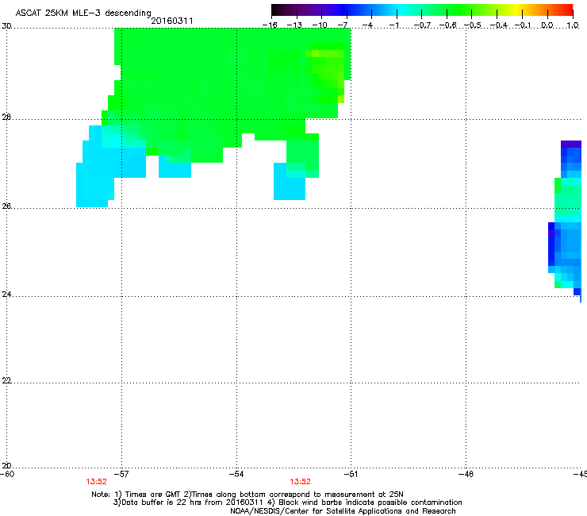Screen dimensions: 587x516
Task: Click the latitude axis label "24"
Action: (6, 295)
